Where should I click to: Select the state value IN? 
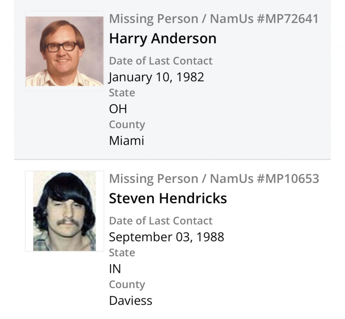(115, 269)
